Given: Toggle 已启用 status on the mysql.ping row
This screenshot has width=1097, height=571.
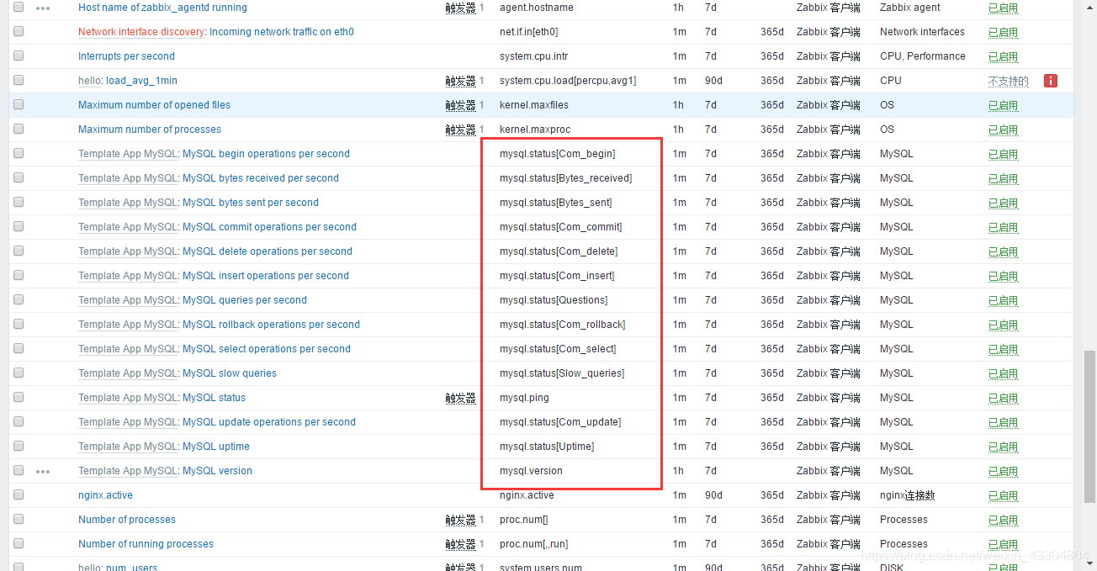Looking at the screenshot, I should coord(1003,398).
